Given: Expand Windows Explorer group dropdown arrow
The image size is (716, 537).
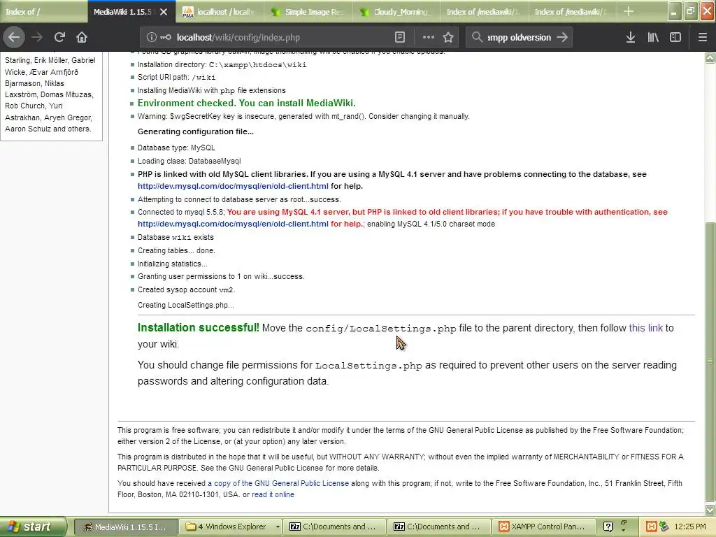Looking at the screenshot, I should (x=278, y=527).
